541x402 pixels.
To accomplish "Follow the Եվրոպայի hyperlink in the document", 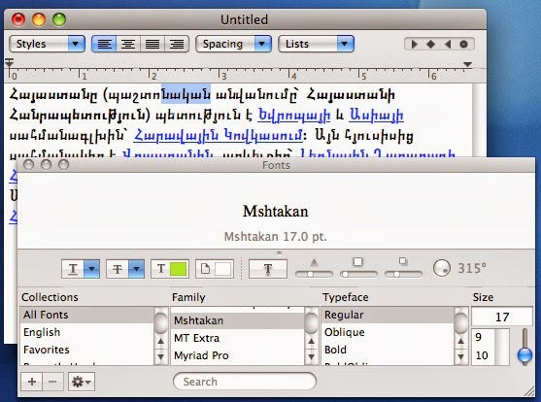I will point(294,116).
